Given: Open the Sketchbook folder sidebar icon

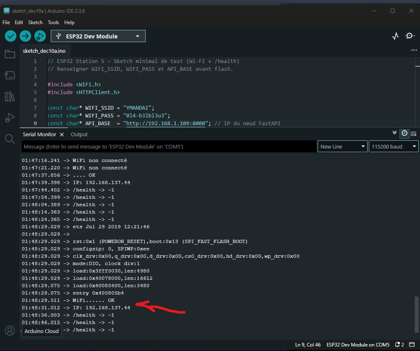Looking at the screenshot, I should pos(9,54).
